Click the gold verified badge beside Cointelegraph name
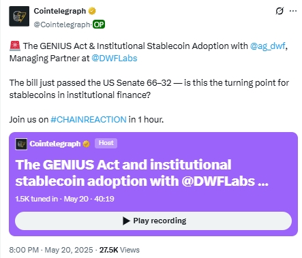Viewport: 302px width, 258px height. point(92,11)
